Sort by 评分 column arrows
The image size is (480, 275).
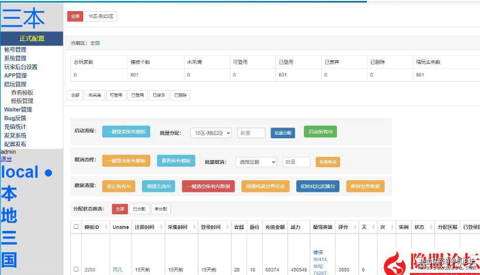[x=355, y=227]
